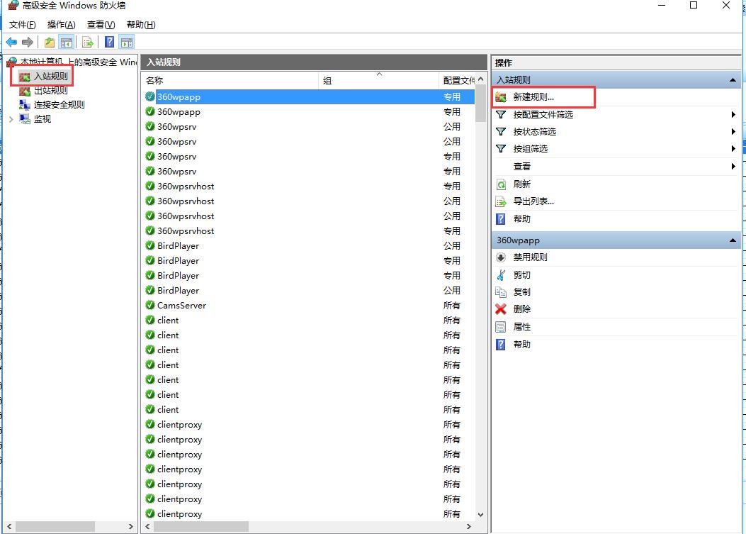Screen dimensions: 746x534
Task: Click the tree pane horizontal scroll-left arrow
Action: point(9,527)
